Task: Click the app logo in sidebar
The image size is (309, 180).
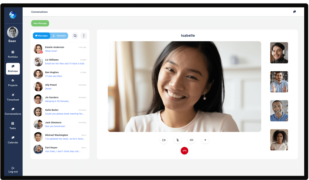Action: [13, 15]
